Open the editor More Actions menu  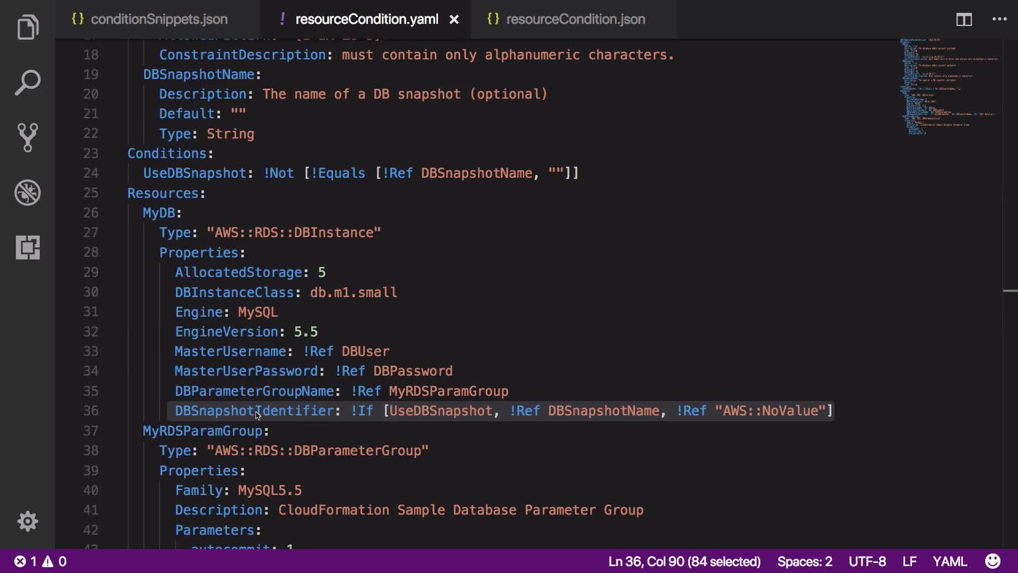click(x=999, y=20)
